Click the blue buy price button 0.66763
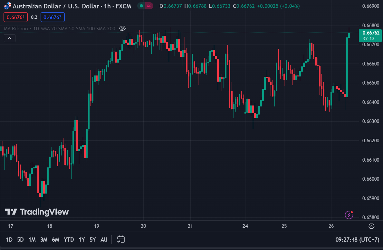The width and height of the screenshot is (383, 250). 53,17
